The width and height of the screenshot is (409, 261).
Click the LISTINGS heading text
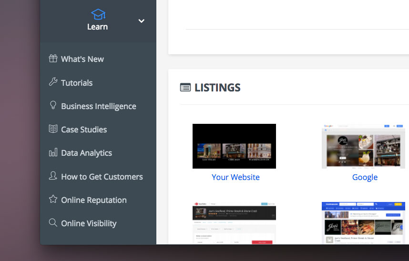click(217, 88)
